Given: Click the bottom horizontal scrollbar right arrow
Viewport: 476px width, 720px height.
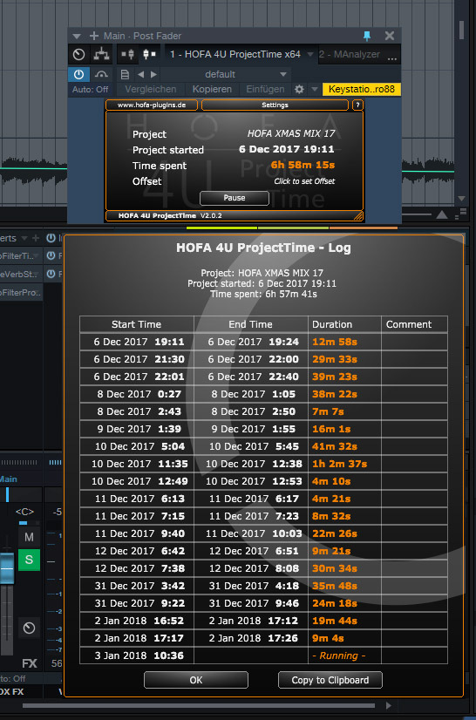Looking at the screenshot, I should coord(389,705).
